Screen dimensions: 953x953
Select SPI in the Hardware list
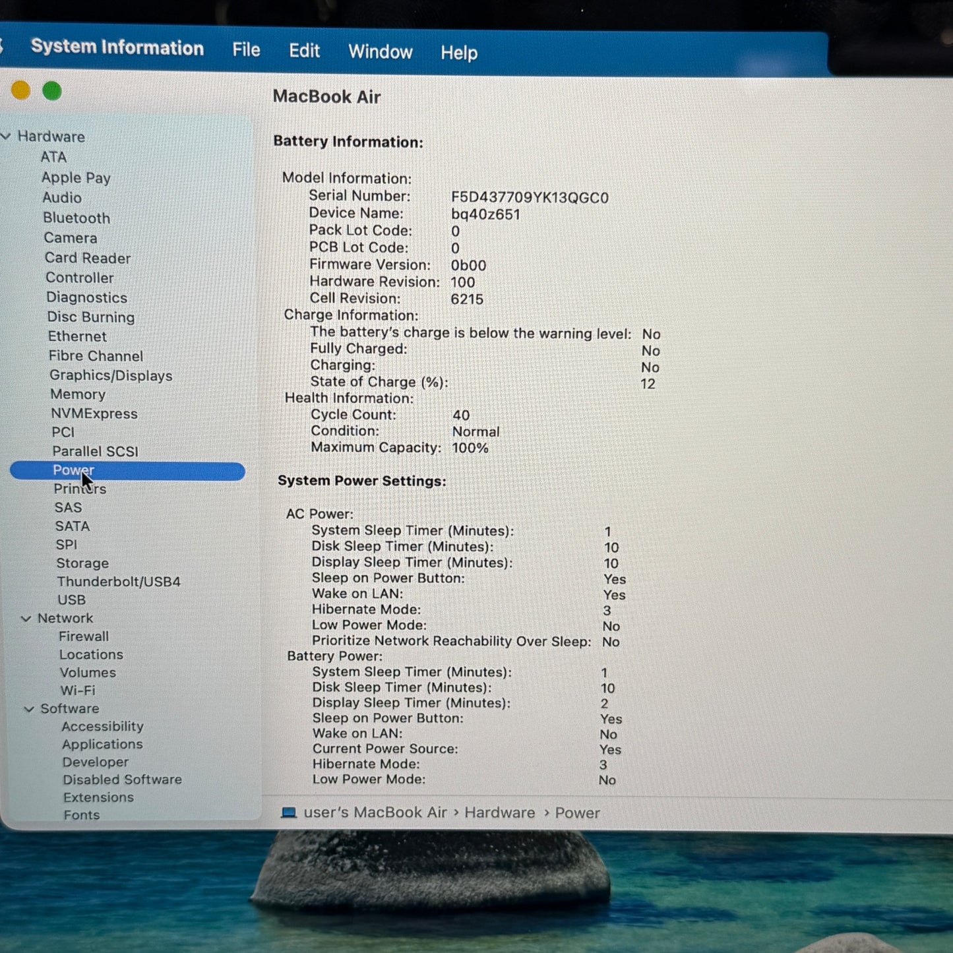coord(67,545)
